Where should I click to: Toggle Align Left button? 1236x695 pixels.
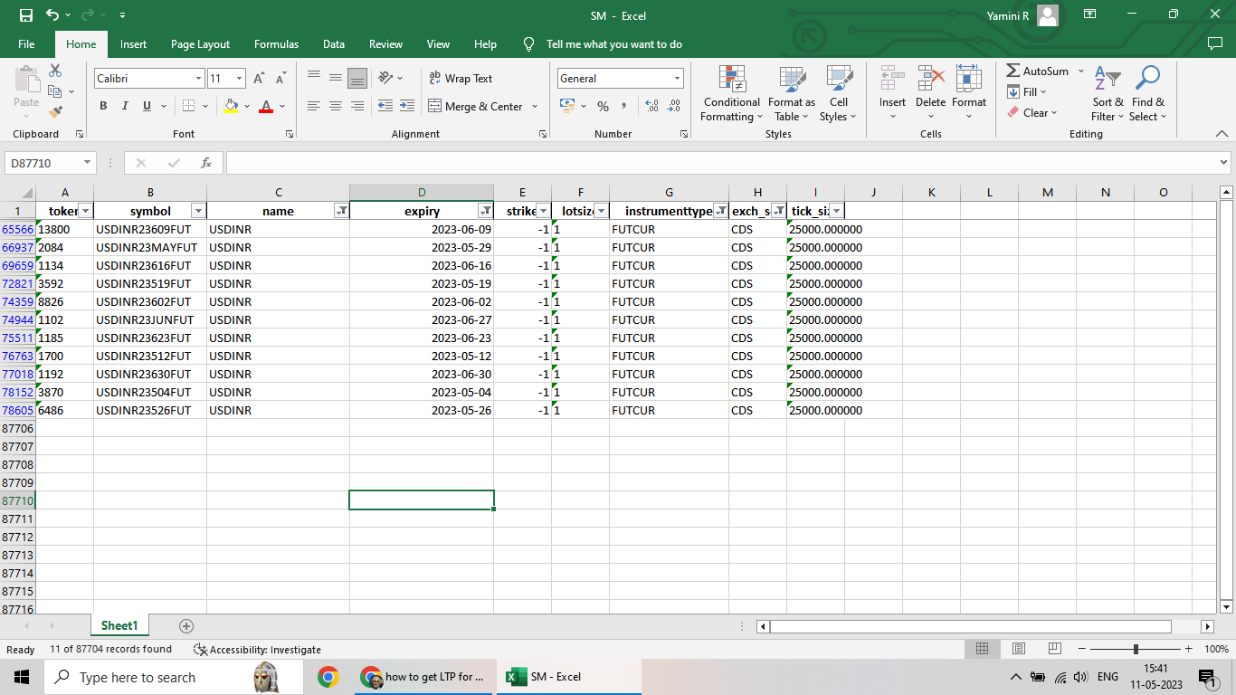[x=314, y=106]
